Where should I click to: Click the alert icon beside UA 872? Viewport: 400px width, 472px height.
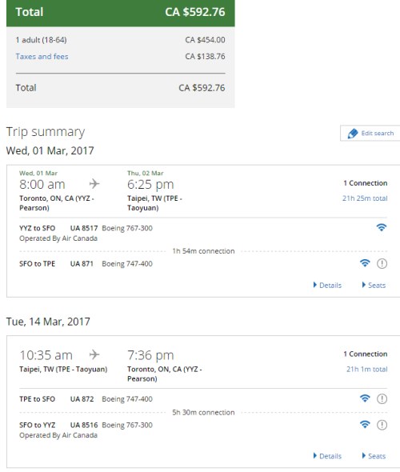tap(382, 399)
